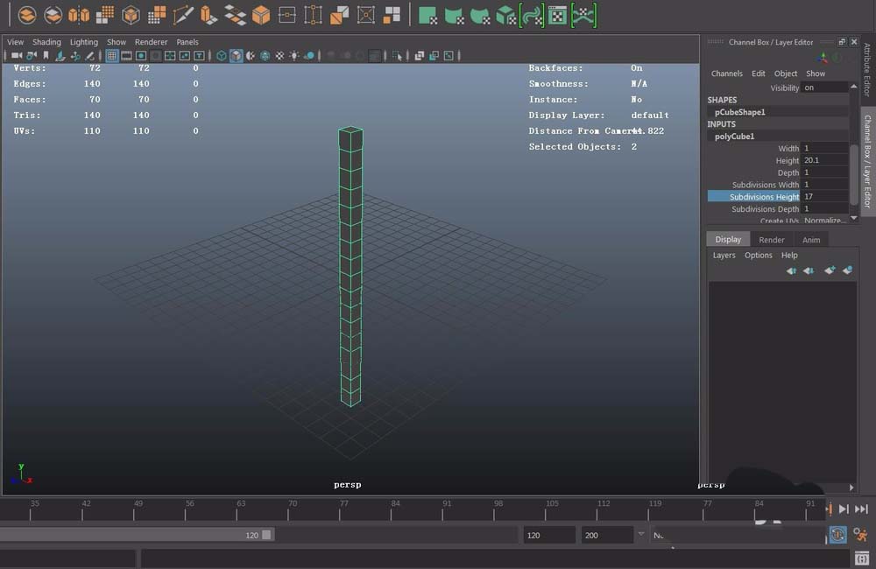The height and width of the screenshot is (569, 876).
Task: Open the dropdown arrow beside the 200 field
Action: [641, 534]
